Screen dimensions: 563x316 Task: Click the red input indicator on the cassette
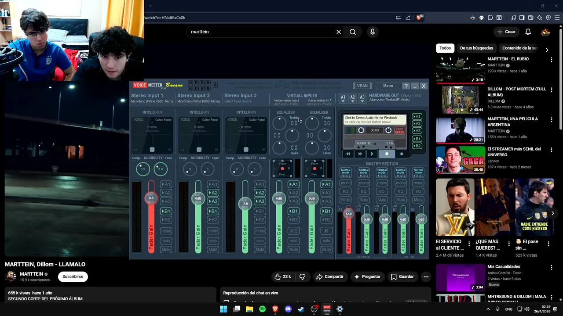point(399,130)
